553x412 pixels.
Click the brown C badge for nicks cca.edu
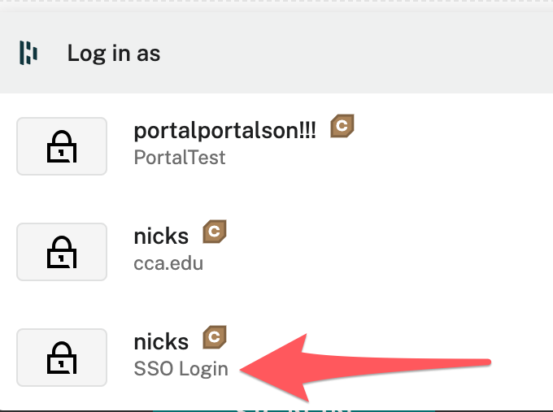click(x=215, y=232)
